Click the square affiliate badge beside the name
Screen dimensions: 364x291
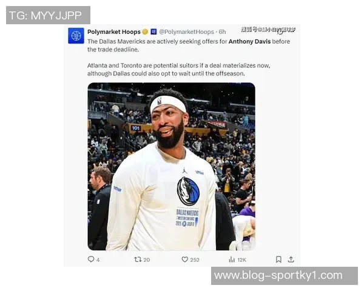coord(153,32)
